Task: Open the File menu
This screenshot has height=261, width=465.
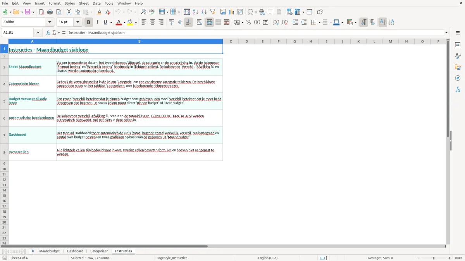Action: click(x=5, y=3)
